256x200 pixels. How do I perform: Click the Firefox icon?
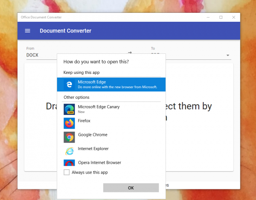[69, 123]
